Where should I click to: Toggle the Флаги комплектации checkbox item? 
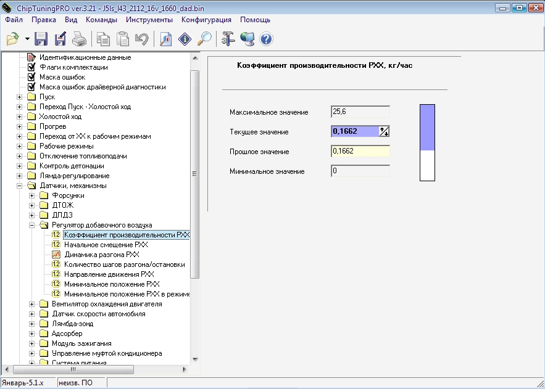[31, 67]
